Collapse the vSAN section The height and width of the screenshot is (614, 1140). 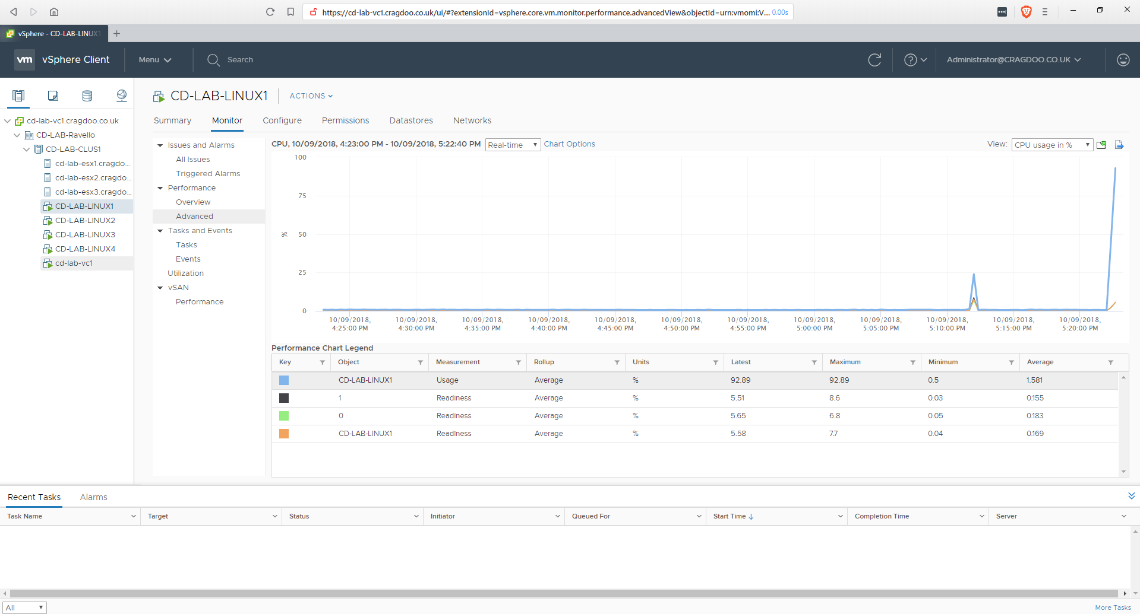160,288
